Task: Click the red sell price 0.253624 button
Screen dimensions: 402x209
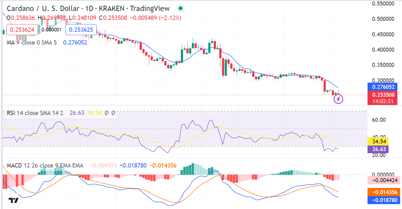Action: (x=22, y=29)
